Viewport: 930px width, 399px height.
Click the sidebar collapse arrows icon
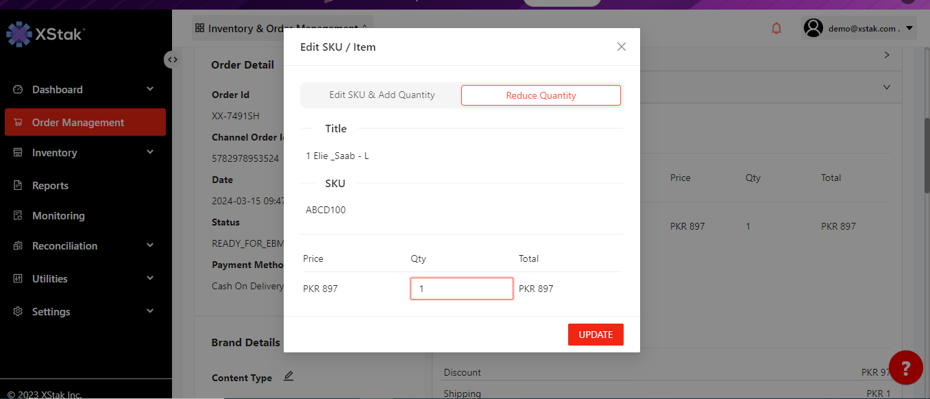172,60
